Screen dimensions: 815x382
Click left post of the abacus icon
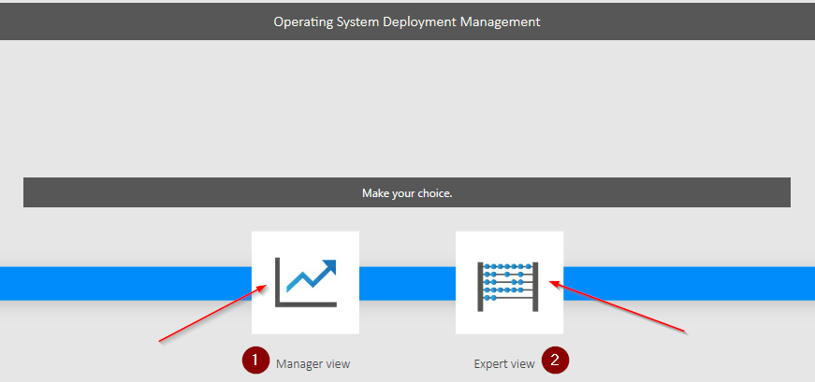pyautogui.click(x=481, y=287)
